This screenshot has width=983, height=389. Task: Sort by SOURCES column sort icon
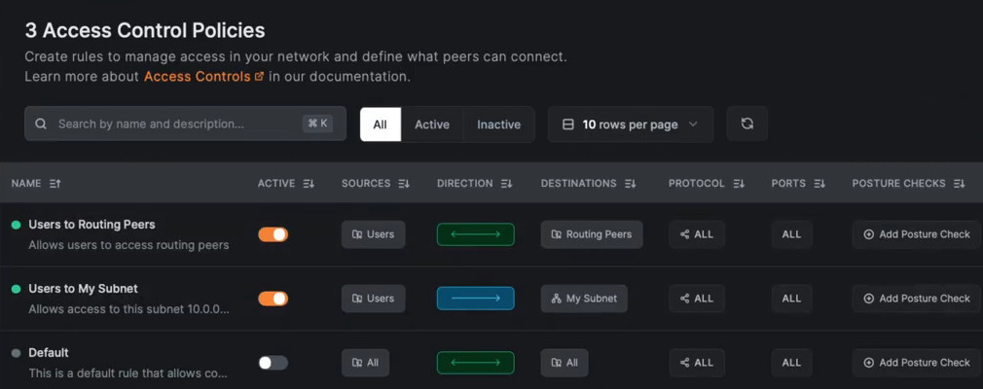[404, 184]
